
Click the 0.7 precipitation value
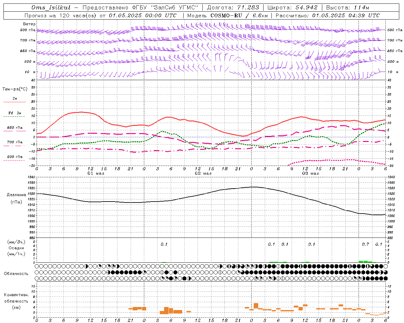pyautogui.click(x=365, y=244)
